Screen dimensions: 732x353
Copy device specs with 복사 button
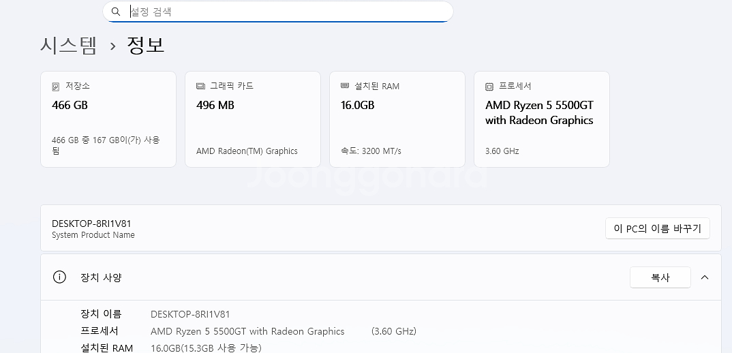click(x=660, y=277)
